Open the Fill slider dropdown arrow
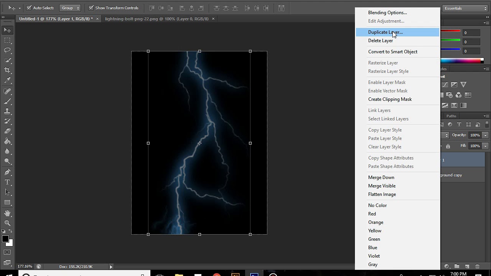Image resolution: width=491 pixels, height=276 pixels. coord(485,146)
